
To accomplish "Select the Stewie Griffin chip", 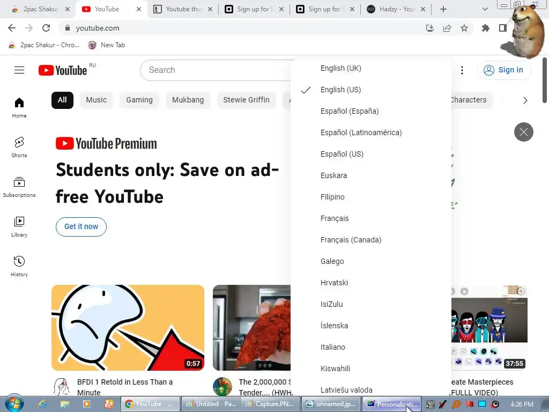I will (247, 100).
